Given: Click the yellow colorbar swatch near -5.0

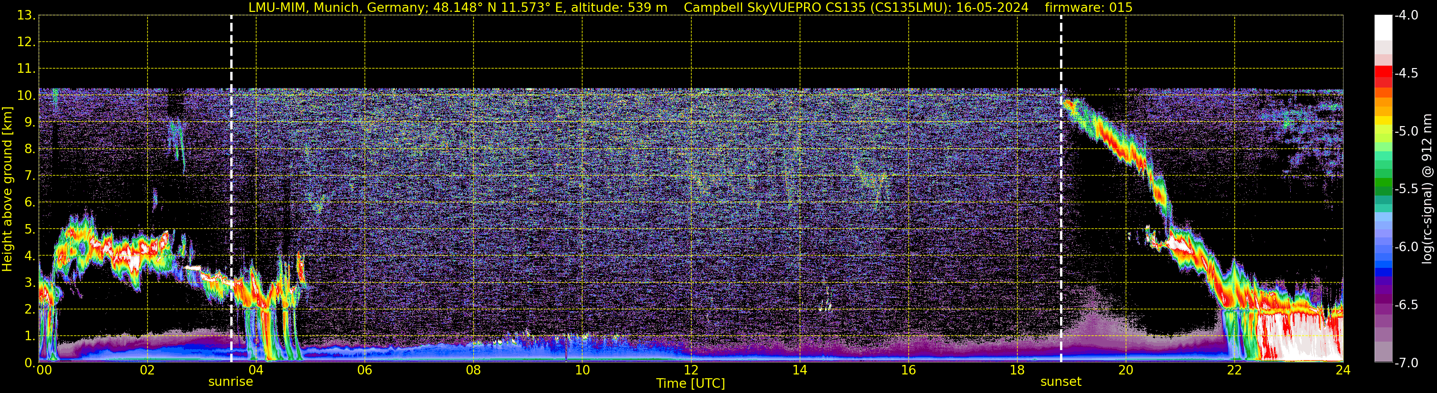Looking at the screenshot, I should (x=1384, y=121).
